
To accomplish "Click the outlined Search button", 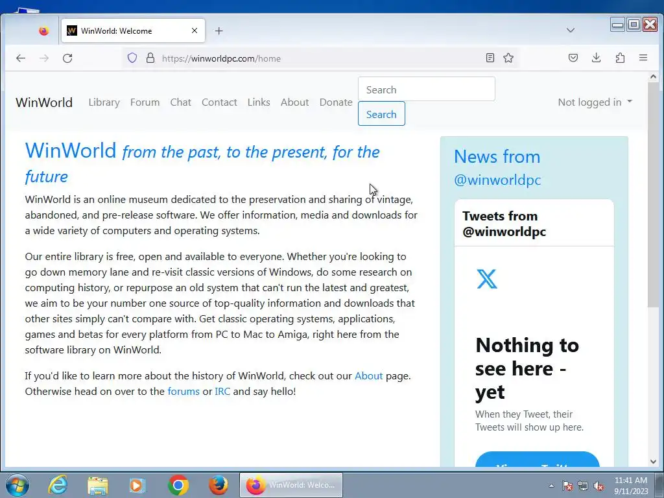I will click(x=381, y=114).
